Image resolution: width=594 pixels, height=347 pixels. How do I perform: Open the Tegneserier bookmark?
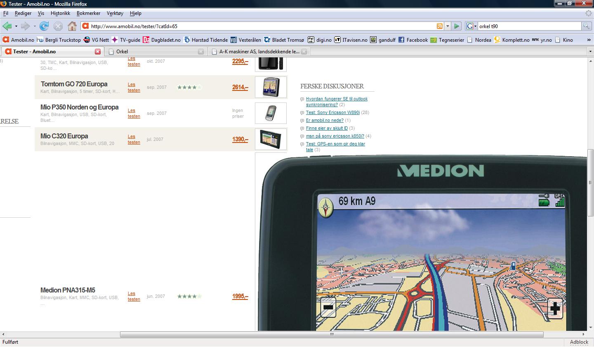(x=447, y=40)
